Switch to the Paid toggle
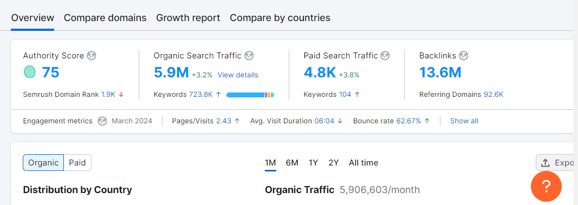This screenshot has width=578, height=205. pos(77,163)
